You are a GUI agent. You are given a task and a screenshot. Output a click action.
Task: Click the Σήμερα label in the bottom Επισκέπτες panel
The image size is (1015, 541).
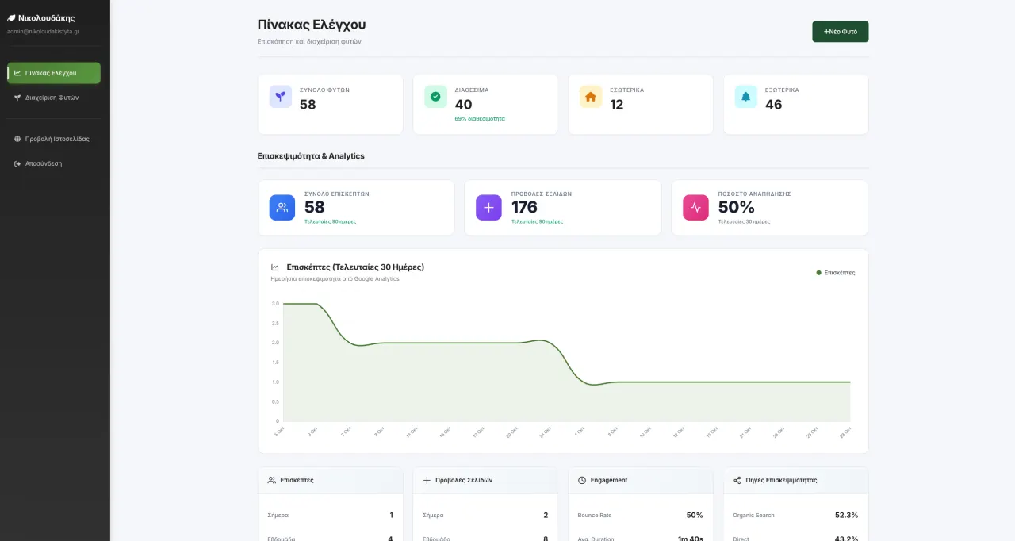click(x=278, y=516)
